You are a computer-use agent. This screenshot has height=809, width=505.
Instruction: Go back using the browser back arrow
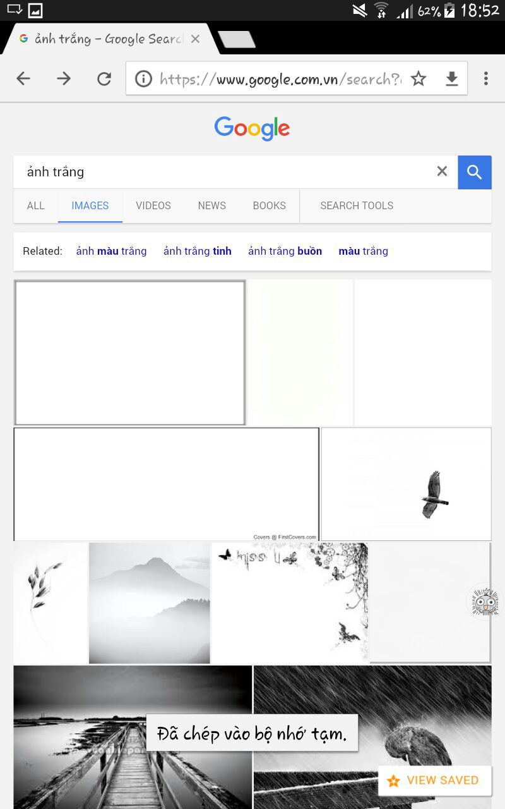(23, 78)
